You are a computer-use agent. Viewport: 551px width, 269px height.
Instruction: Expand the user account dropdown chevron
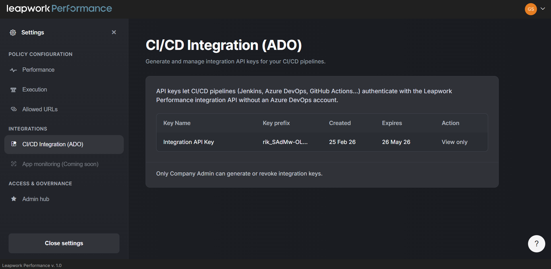(x=543, y=9)
